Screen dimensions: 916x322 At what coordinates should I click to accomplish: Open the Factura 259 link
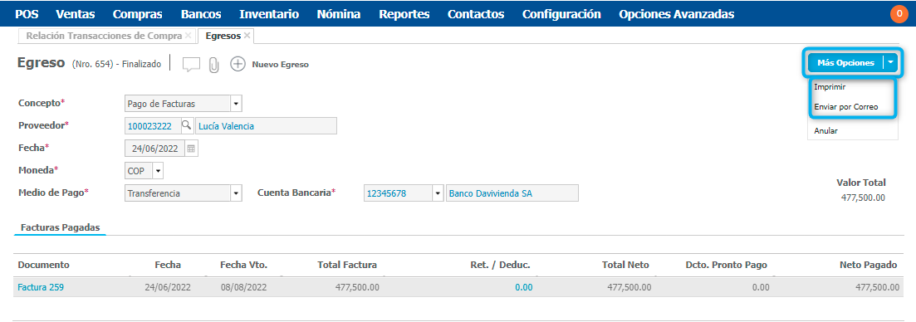pyautogui.click(x=41, y=287)
